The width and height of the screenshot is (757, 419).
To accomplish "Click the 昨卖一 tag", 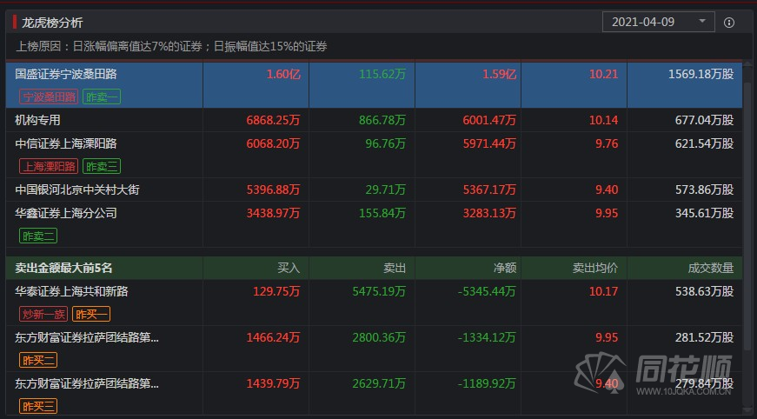I will (102, 96).
